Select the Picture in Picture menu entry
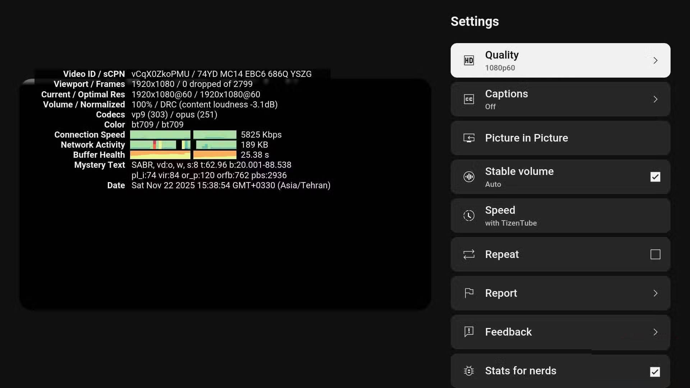Image resolution: width=690 pixels, height=388 pixels. coord(526,138)
